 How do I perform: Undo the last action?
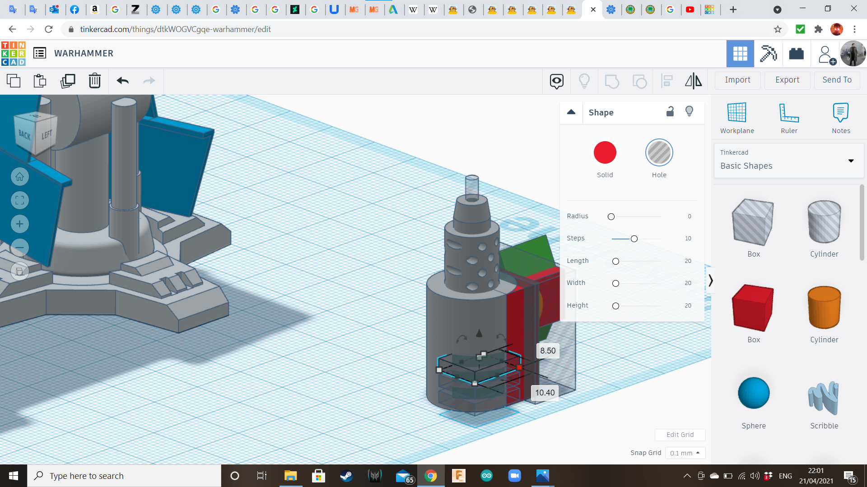[x=123, y=81]
